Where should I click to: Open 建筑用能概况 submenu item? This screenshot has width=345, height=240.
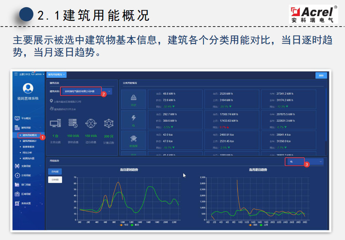point(30,135)
